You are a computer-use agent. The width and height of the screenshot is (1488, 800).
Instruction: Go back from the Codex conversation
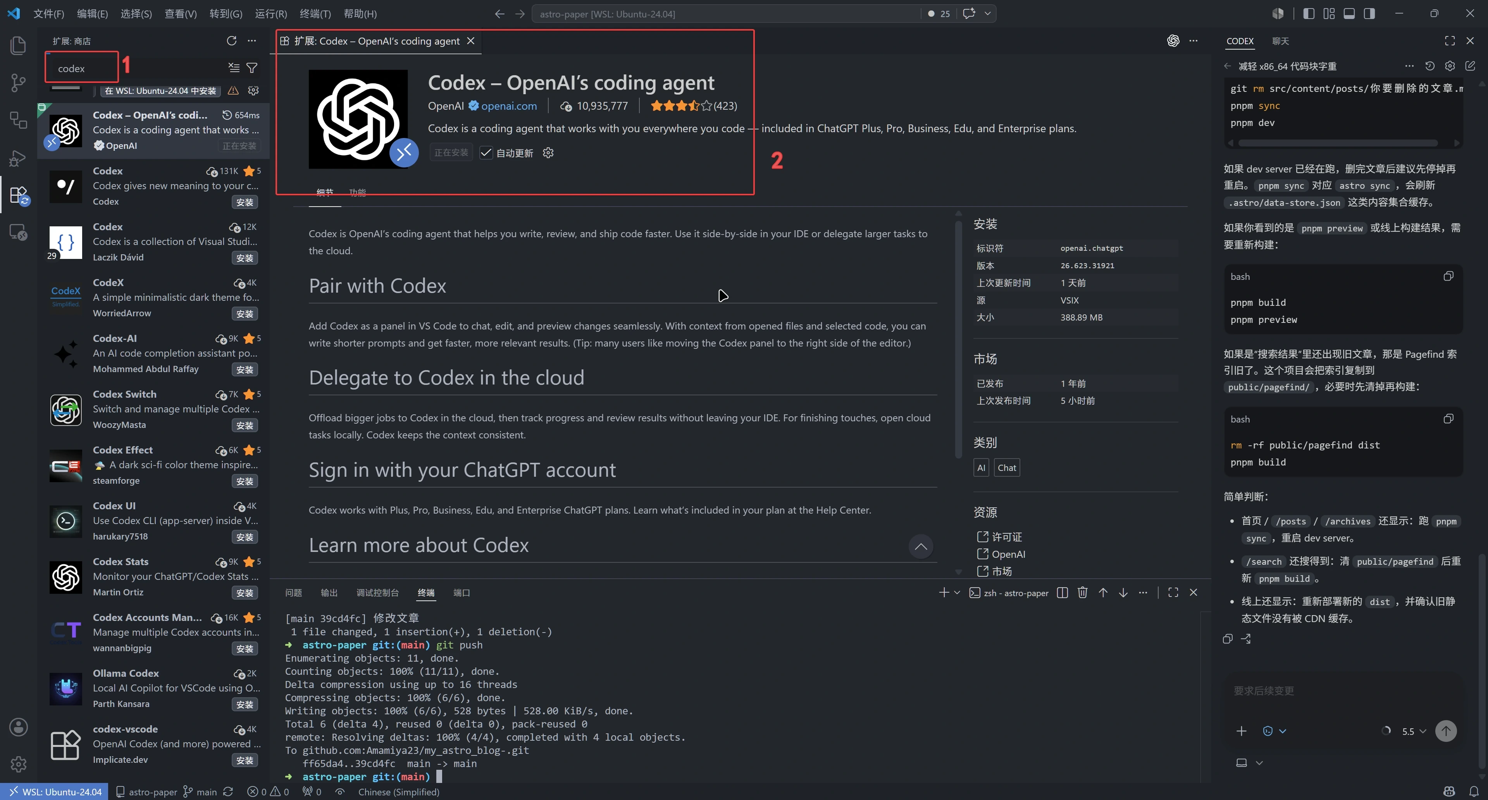click(1228, 66)
